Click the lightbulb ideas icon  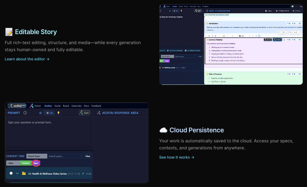point(58,113)
